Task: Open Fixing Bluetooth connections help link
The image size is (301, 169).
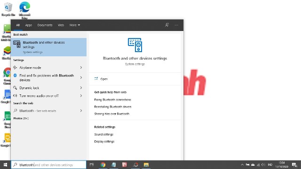Action: pos(113,100)
